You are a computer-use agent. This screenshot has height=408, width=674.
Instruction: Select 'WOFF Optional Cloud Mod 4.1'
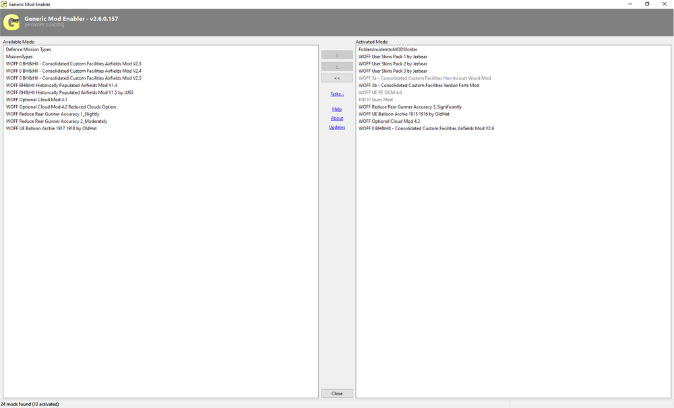click(x=36, y=99)
